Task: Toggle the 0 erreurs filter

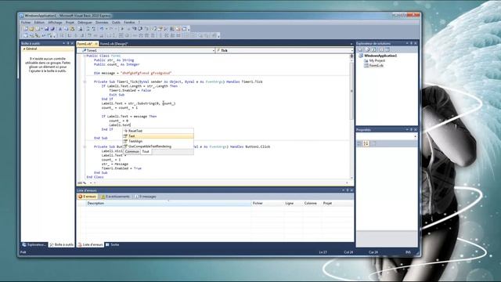Action: tap(87, 197)
